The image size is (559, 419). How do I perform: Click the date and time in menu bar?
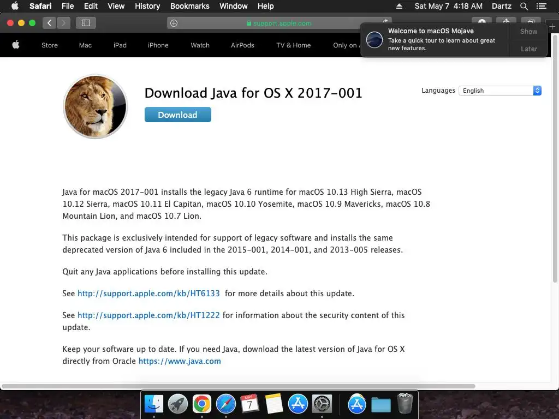448,6
